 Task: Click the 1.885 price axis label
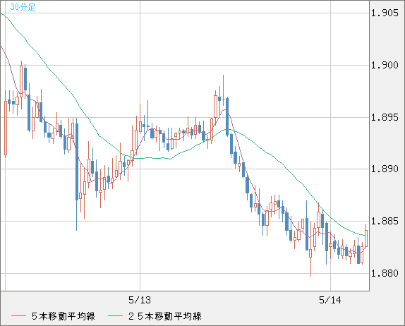coord(385,221)
